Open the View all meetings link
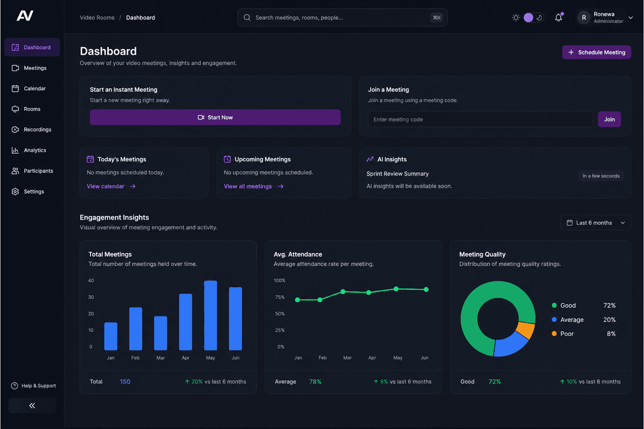This screenshot has width=644, height=429. (x=254, y=186)
